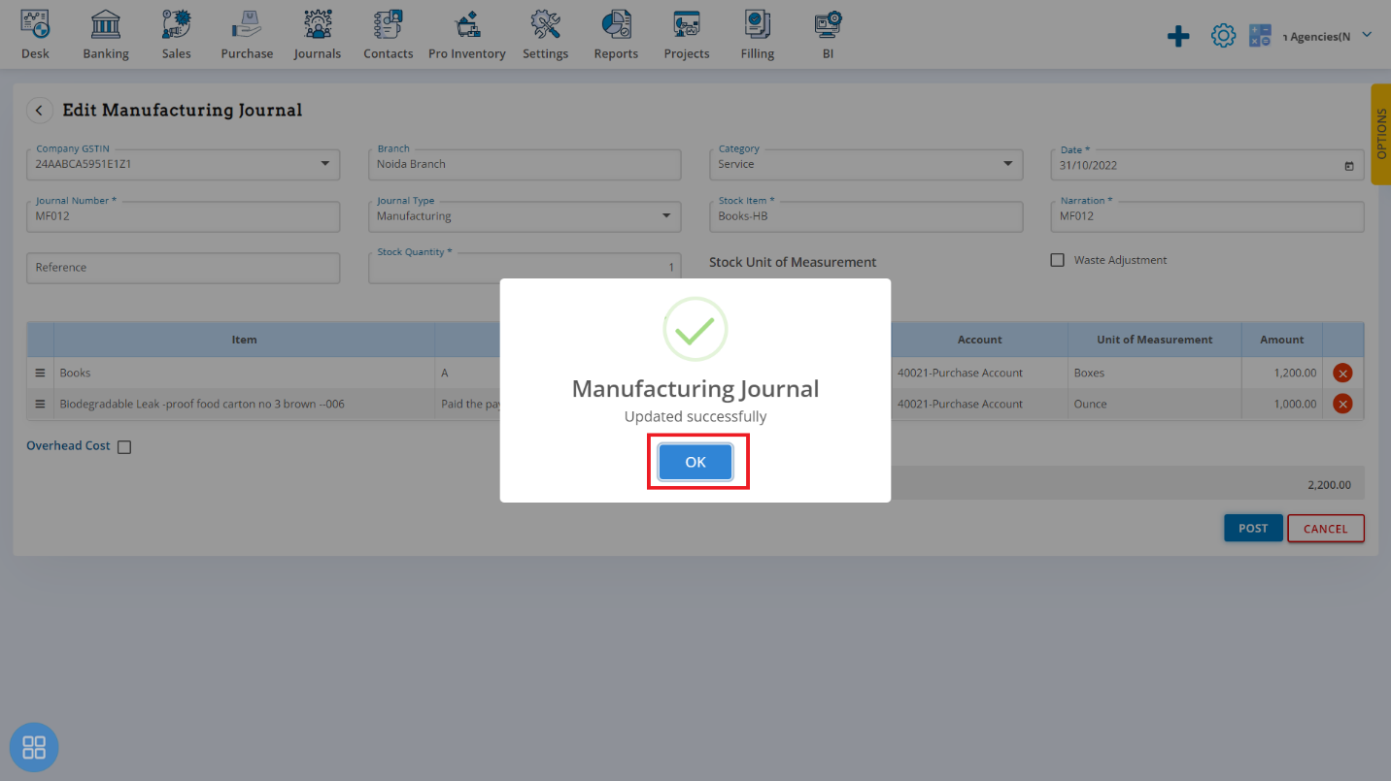Viewport: 1391px width, 781px height.
Task: Click the Stock Item field
Action: tap(866, 216)
